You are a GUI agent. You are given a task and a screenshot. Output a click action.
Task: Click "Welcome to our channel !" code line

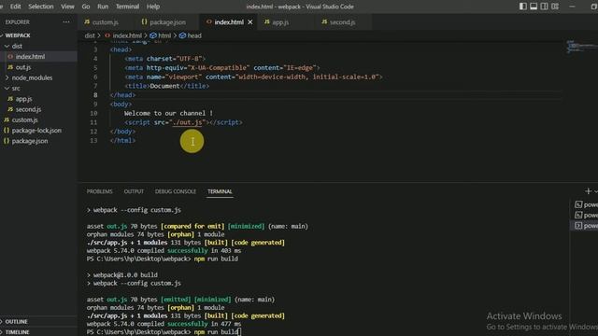(x=168, y=113)
